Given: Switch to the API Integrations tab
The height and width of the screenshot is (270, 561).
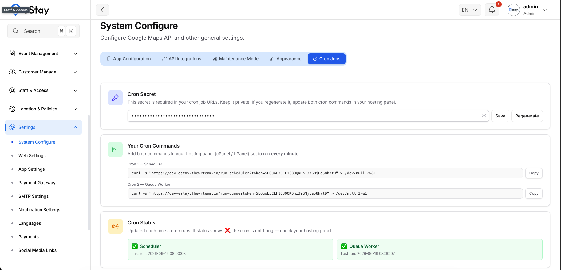Looking at the screenshot, I should point(182,59).
